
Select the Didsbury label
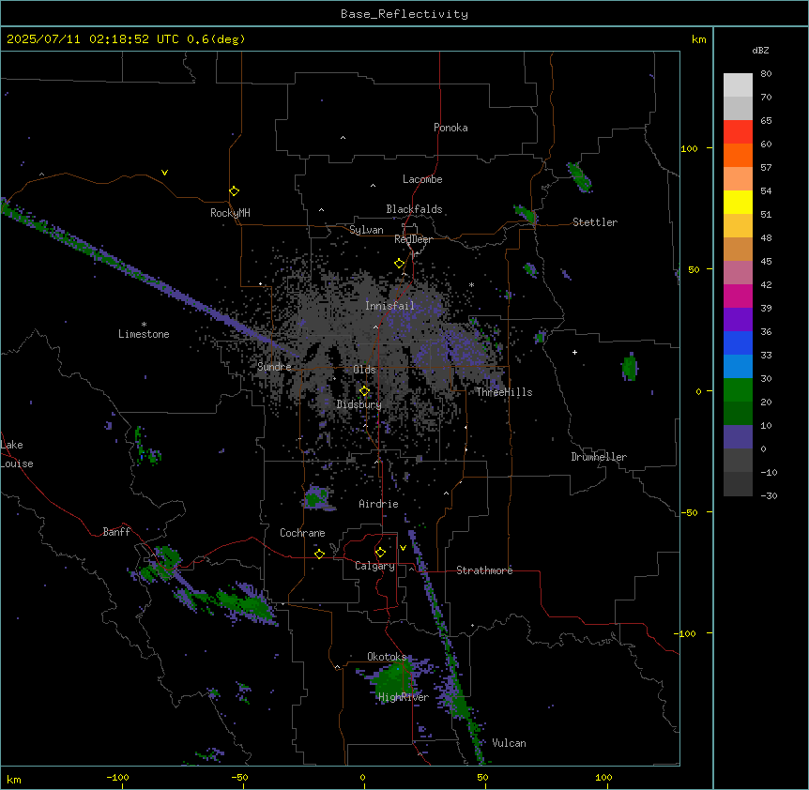pyautogui.click(x=359, y=404)
